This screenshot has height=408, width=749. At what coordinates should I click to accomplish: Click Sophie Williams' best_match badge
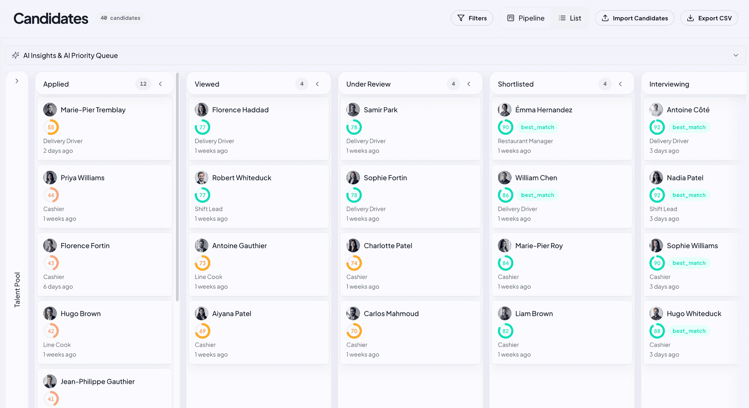point(689,263)
